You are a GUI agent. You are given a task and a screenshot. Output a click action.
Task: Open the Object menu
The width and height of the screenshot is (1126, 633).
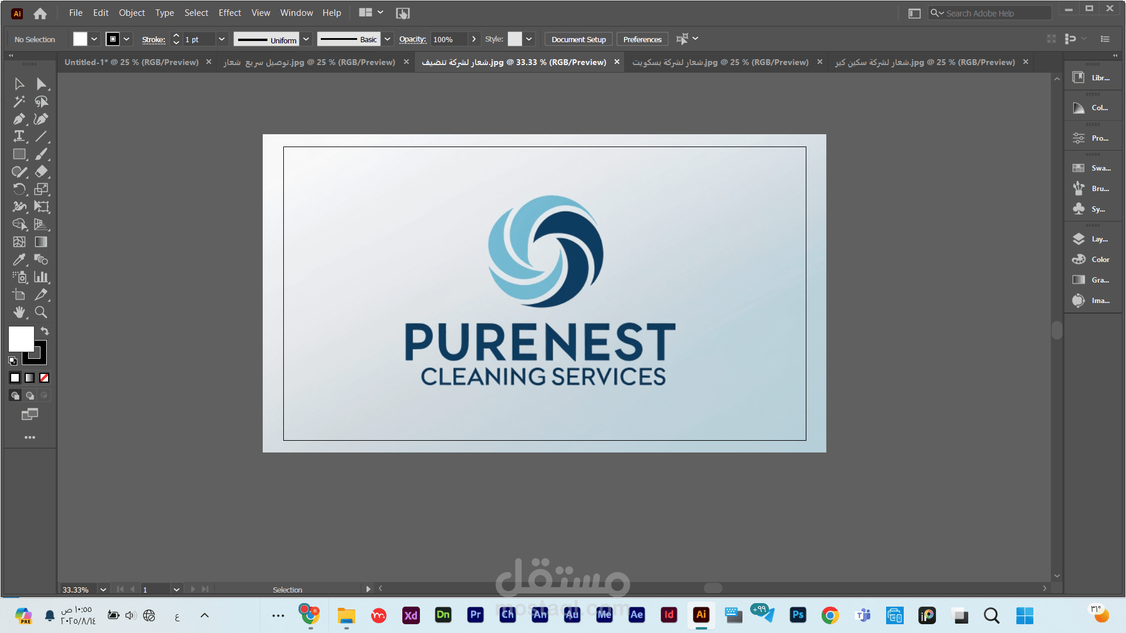131,13
